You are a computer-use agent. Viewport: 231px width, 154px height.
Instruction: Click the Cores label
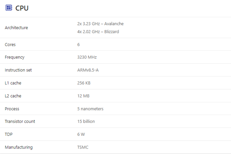10,44
